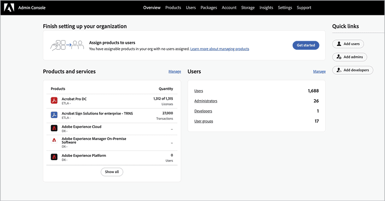Open the Packages tab

[x=209, y=8]
